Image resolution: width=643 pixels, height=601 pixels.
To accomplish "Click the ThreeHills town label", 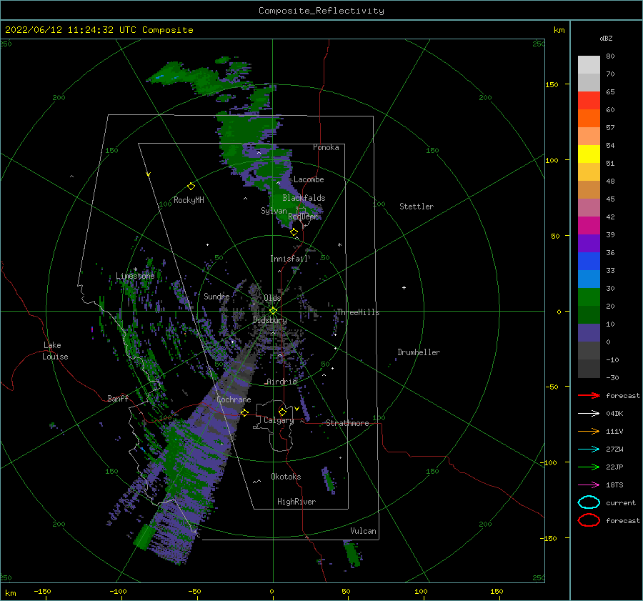I will [358, 312].
